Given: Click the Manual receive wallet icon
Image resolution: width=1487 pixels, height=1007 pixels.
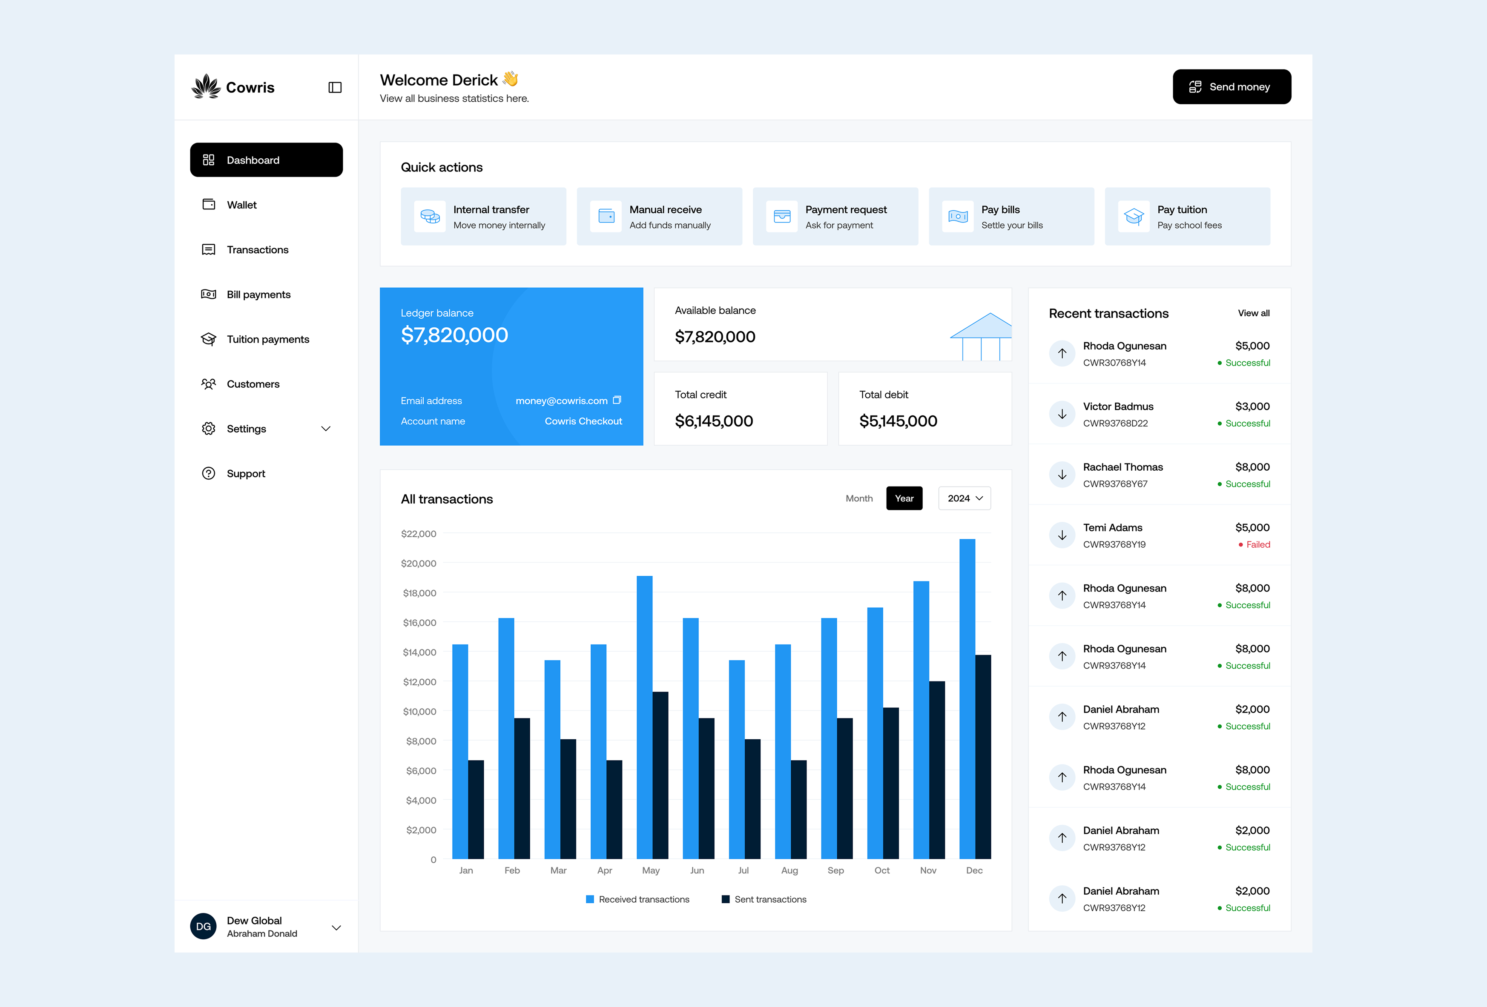Looking at the screenshot, I should coord(606,216).
